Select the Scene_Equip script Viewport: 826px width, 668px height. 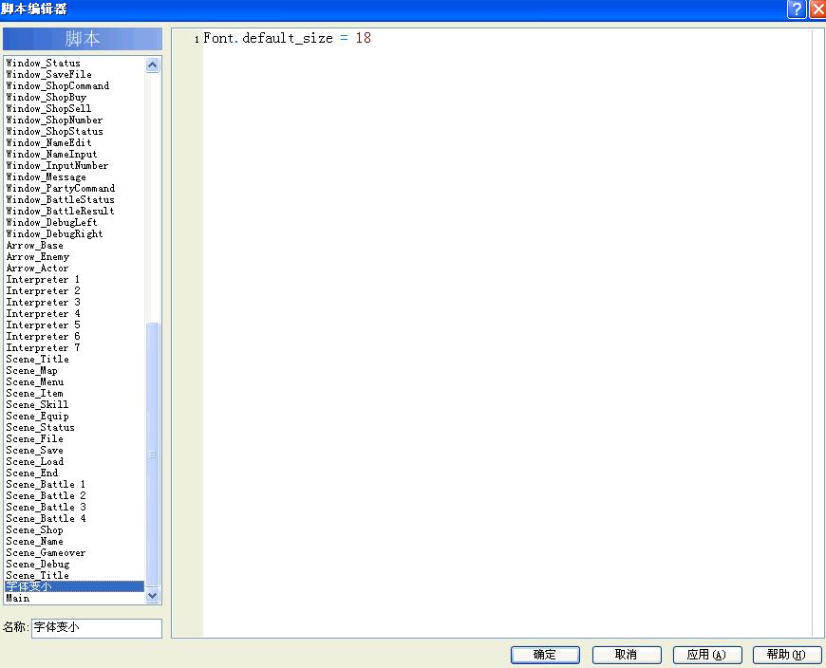click(x=74, y=417)
